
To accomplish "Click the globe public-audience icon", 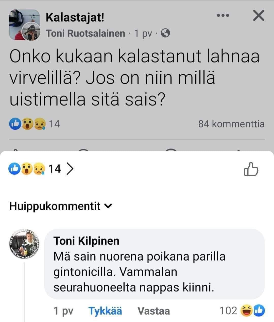I will (165, 33).
